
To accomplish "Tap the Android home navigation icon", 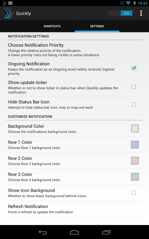I will click(x=74, y=232).
